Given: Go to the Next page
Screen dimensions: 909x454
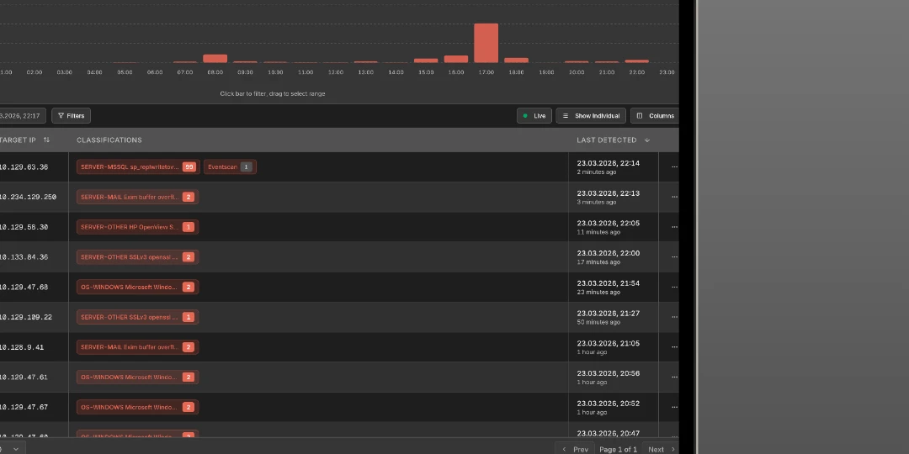Looking at the screenshot, I should (660, 449).
